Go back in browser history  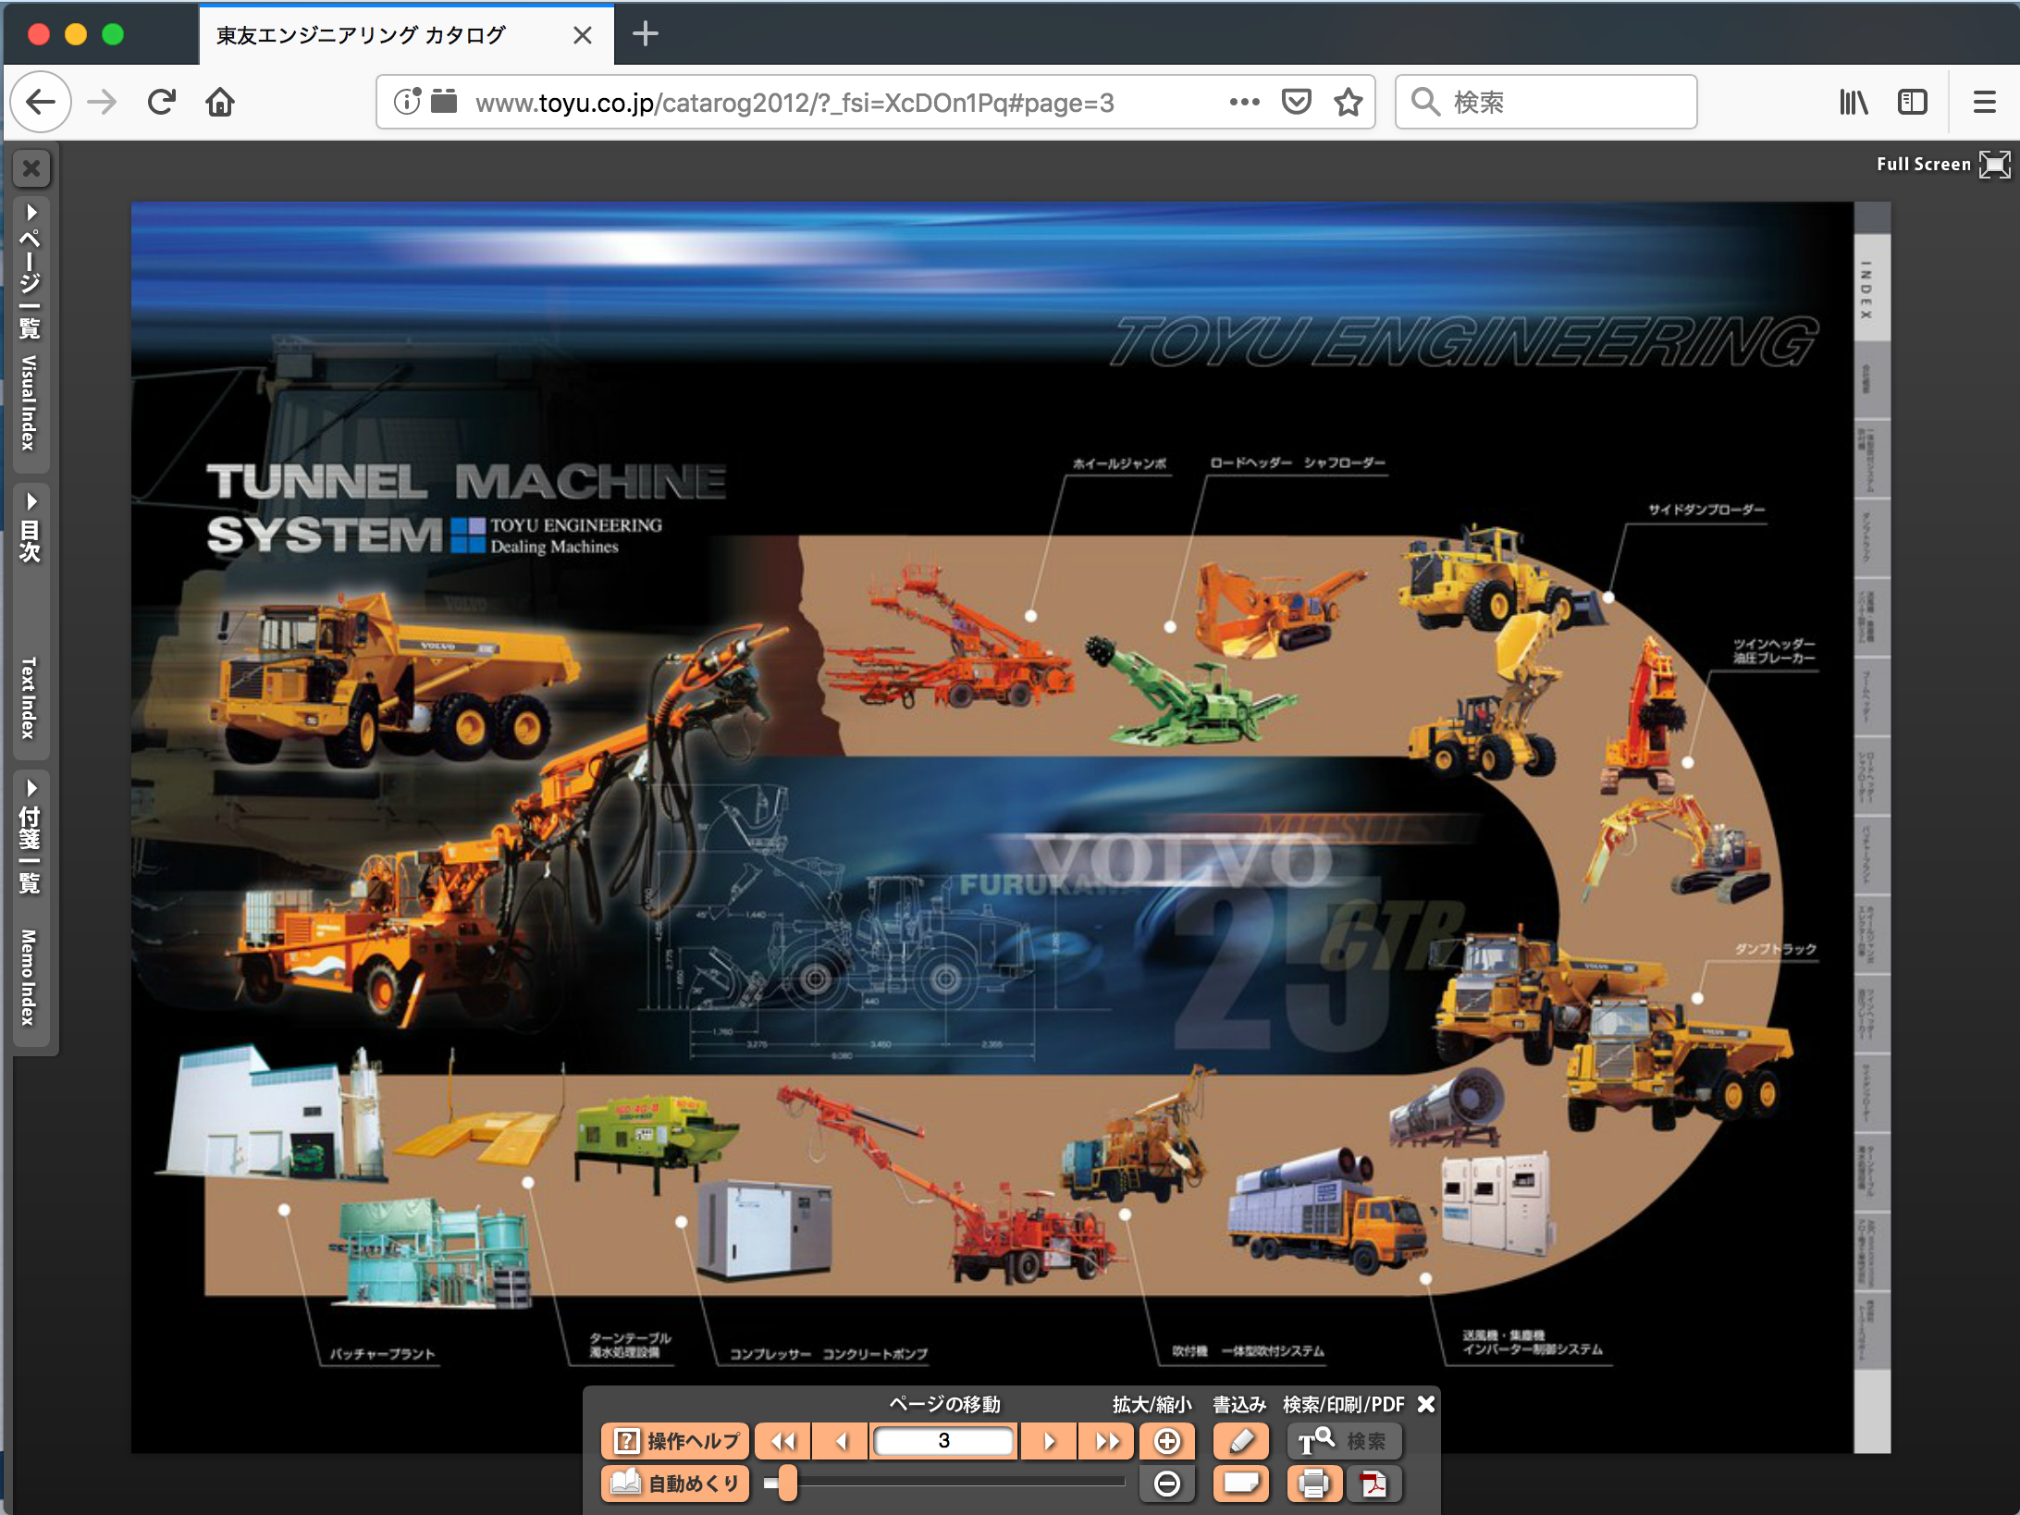click(x=41, y=102)
